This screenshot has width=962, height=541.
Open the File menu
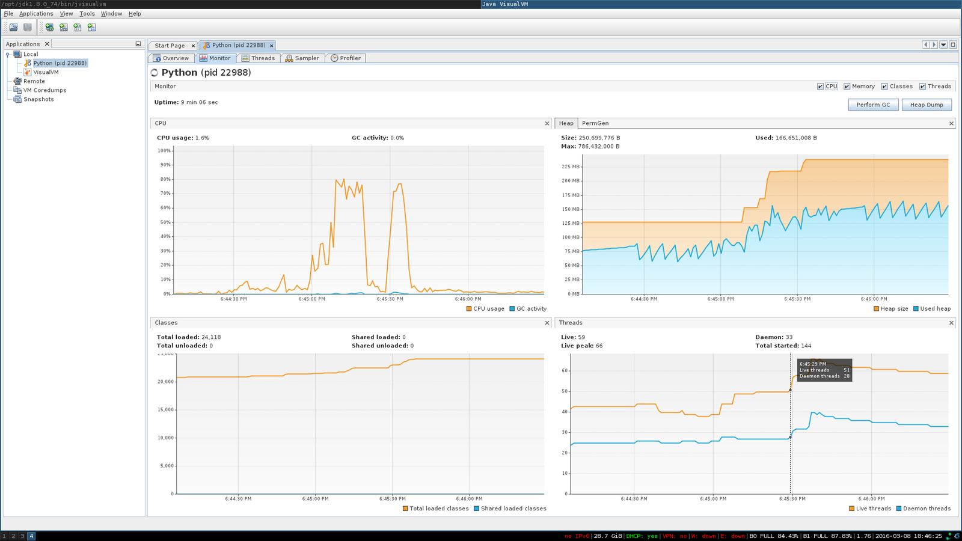tap(8, 13)
